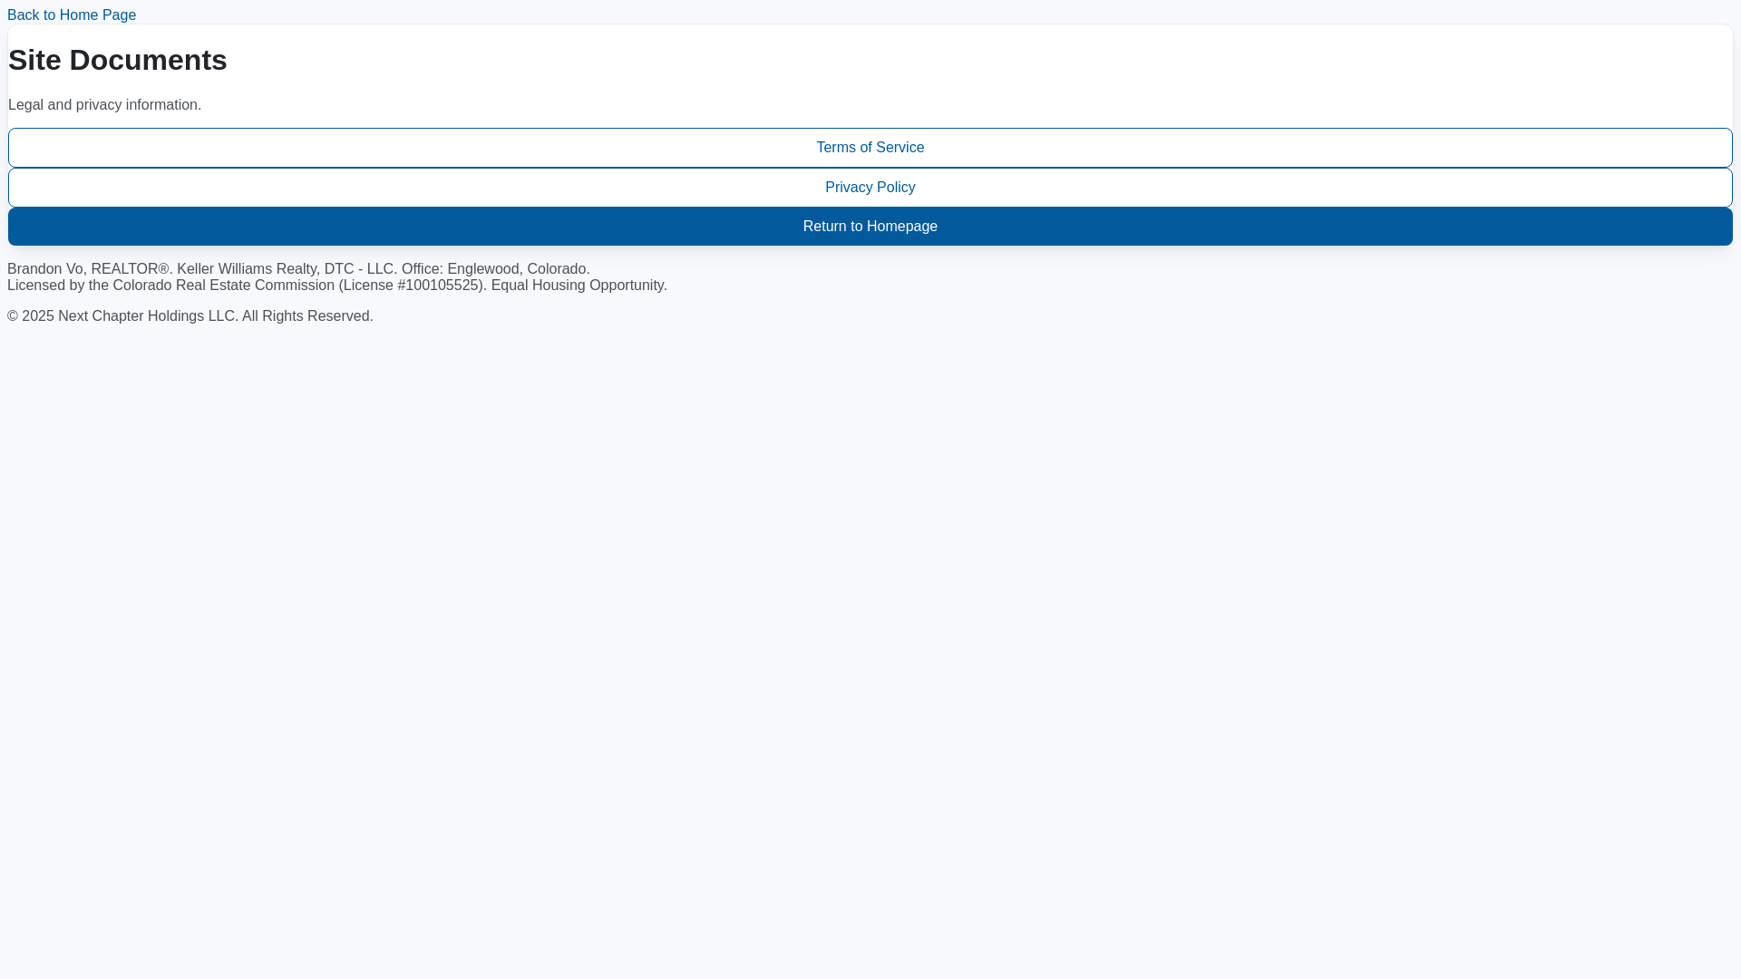
Task: Click the Colorado Real Estate Commission license line
Action: 337,286
